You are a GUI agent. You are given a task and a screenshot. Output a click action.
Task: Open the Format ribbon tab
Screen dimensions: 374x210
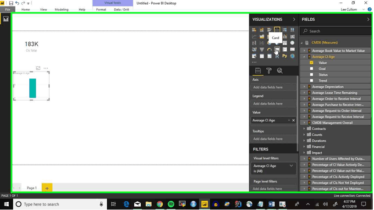pos(101,10)
